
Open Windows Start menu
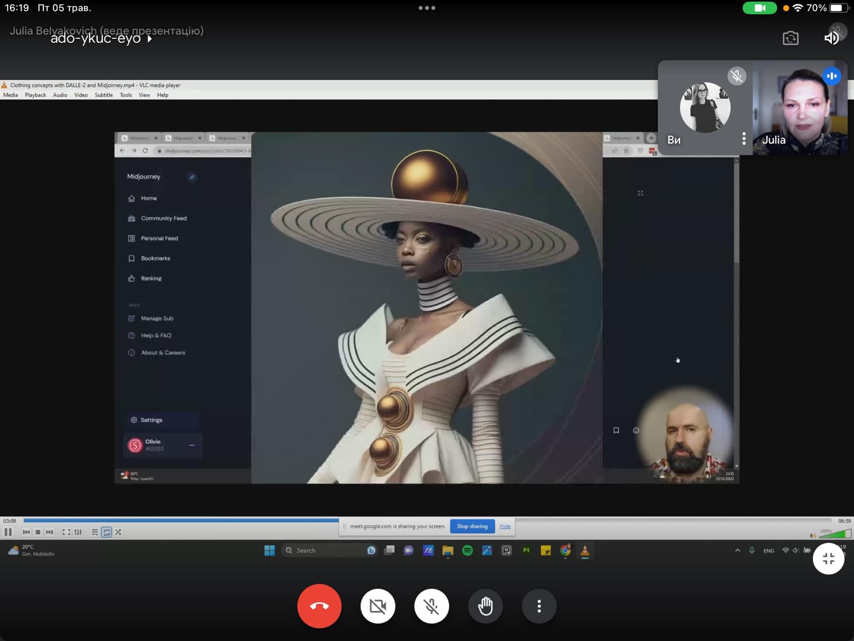click(270, 550)
